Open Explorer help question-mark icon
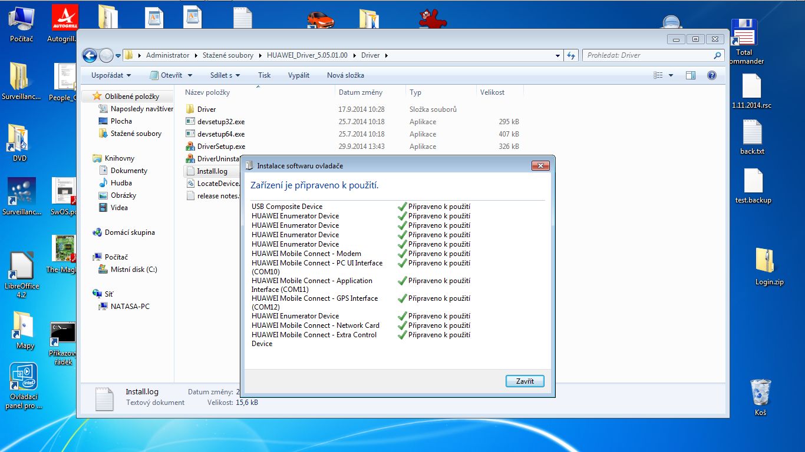Image resolution: width=805 pixels, height=452 pixels. tap(711, 75)
